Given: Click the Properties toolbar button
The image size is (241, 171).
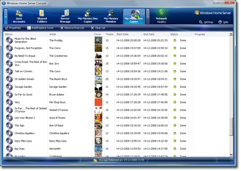Looking at the screenshot, I should pos(13,28).
